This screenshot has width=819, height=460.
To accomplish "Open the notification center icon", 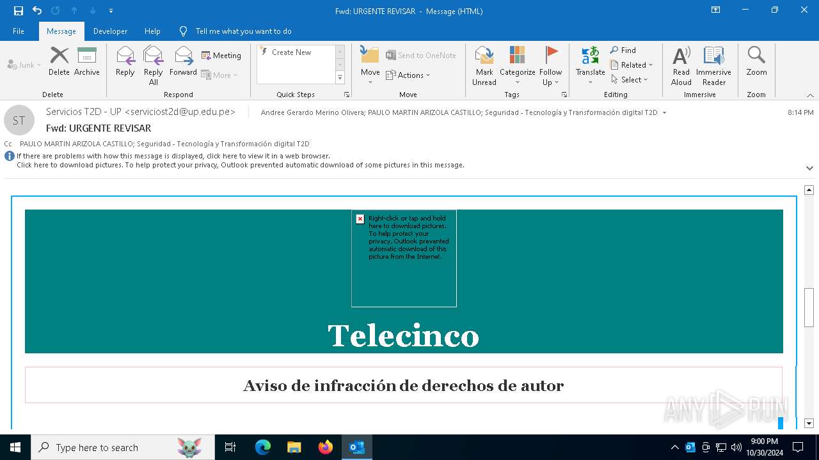I will pyautogui.click(x=798, y=447).
